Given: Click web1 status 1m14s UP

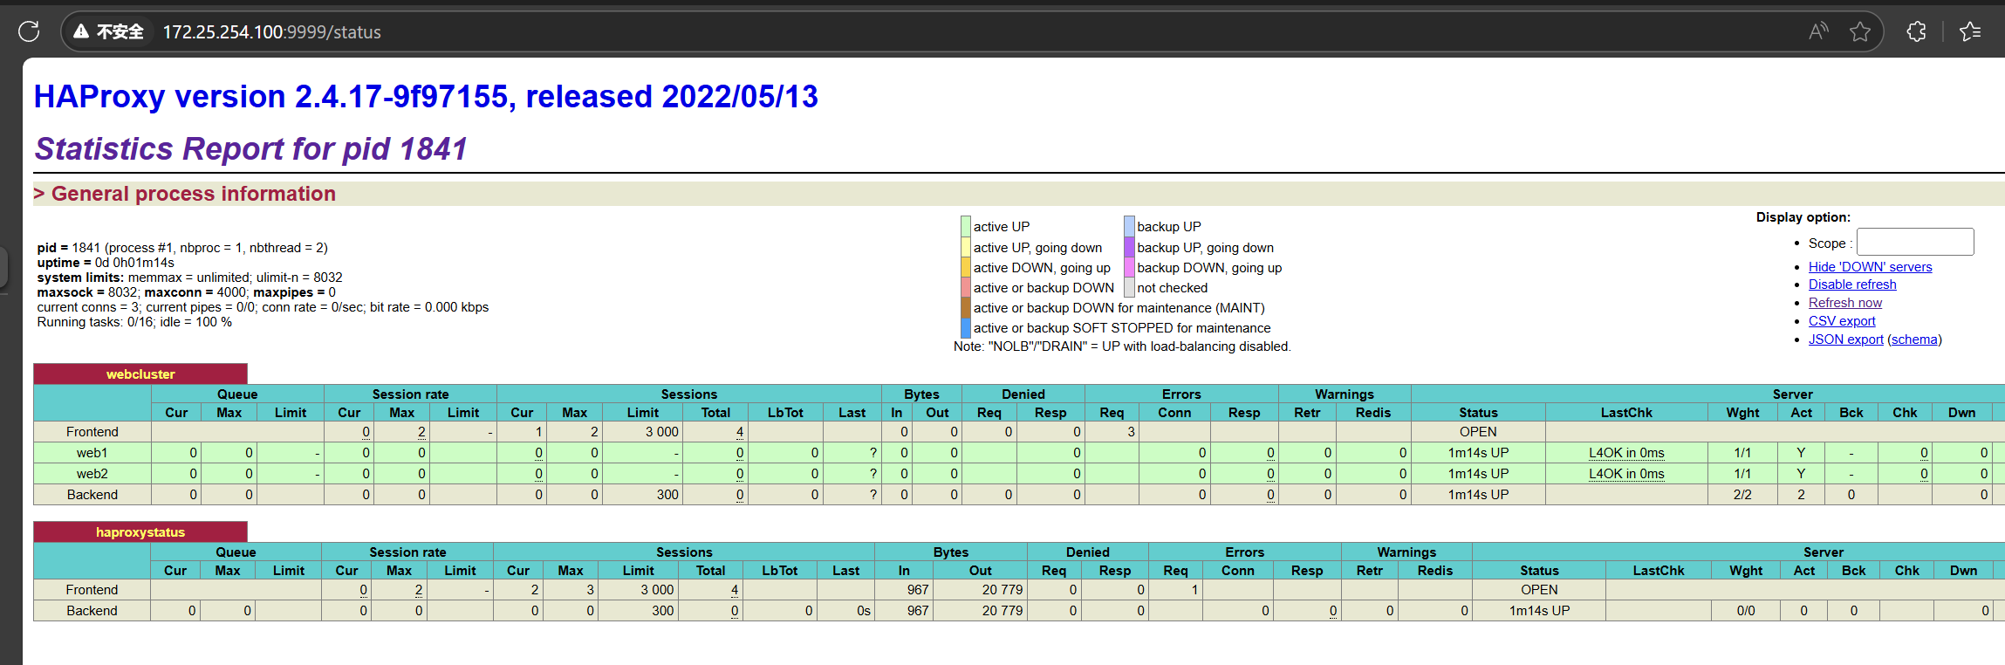Looking at the screenshot, I should (x=1478, y=452).
